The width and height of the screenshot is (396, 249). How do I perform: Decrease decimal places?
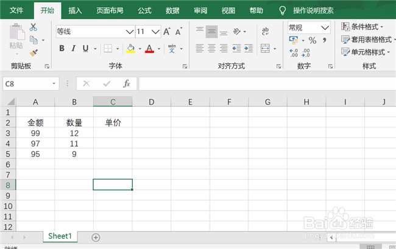(x=306, y=53)
